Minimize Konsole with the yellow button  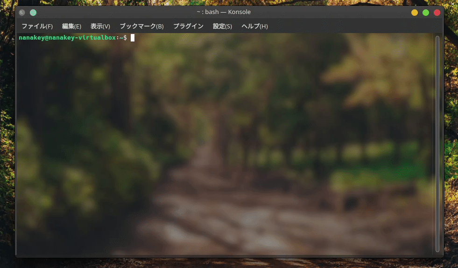[x=415, y=13]
